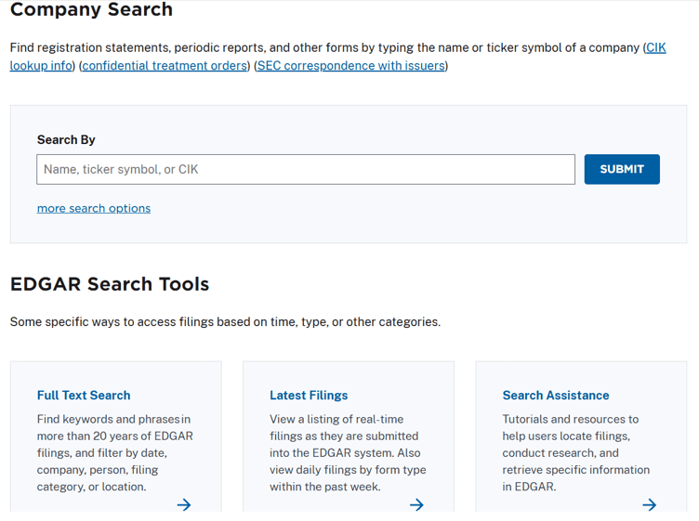Screen dimensions: 699x521
Task: Click the Full Text Search card description text
Action: 114,452
